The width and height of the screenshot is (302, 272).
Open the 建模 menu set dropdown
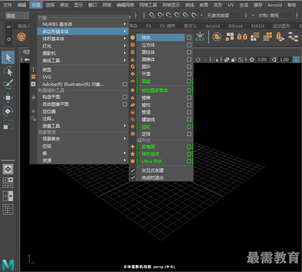[x=17, y=16]
